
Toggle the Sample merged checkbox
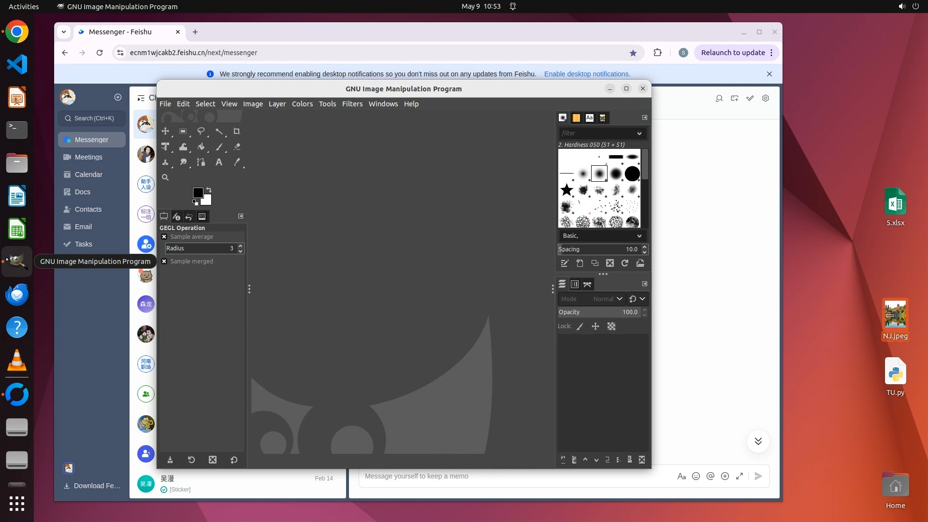coord(164,261)
